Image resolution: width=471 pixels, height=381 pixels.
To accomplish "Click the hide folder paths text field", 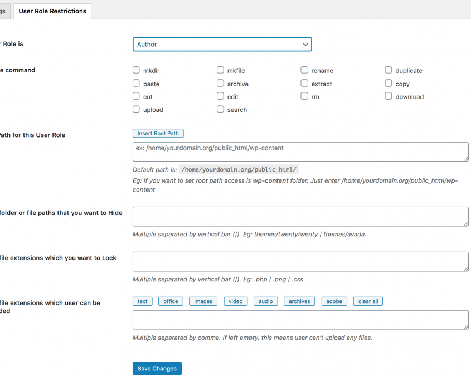I will tap(300, 217).
